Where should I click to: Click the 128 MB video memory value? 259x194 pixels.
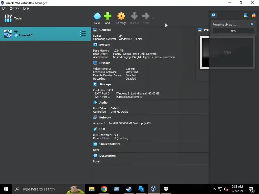[130, 69]
